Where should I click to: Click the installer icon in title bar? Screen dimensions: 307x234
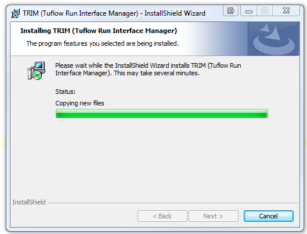coord(15,13)
